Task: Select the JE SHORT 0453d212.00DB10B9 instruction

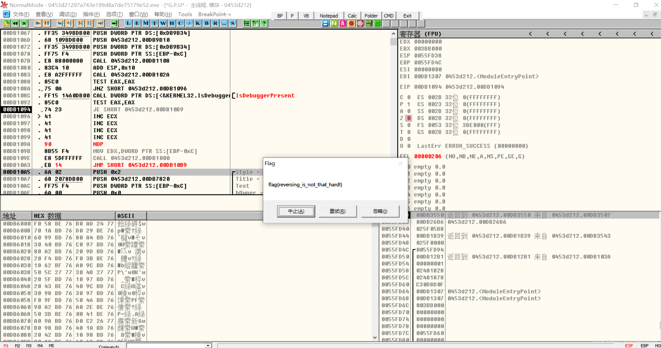Action: 138,110
